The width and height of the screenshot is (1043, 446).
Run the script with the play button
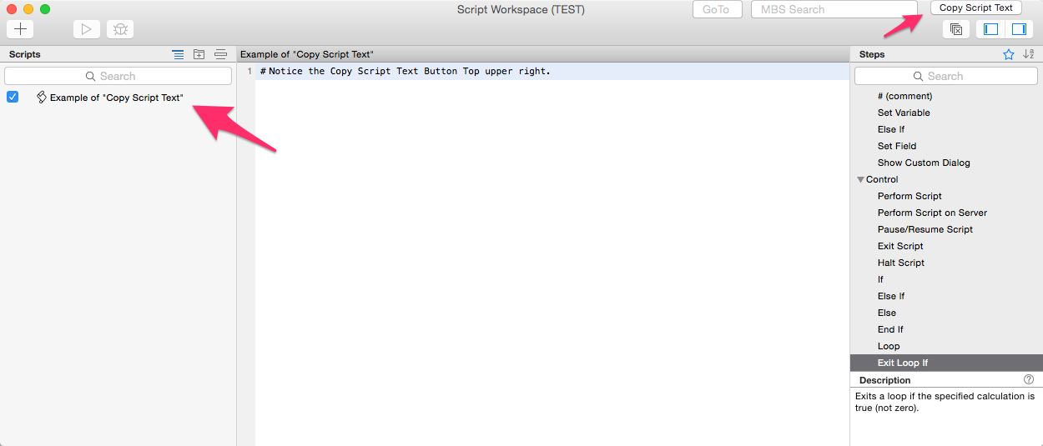coord(86,29)
